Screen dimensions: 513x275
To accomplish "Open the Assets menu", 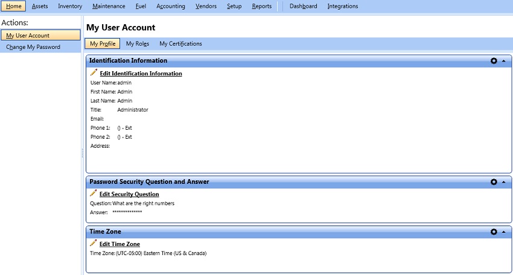I will pyautogui.click(x=40, y=6).
